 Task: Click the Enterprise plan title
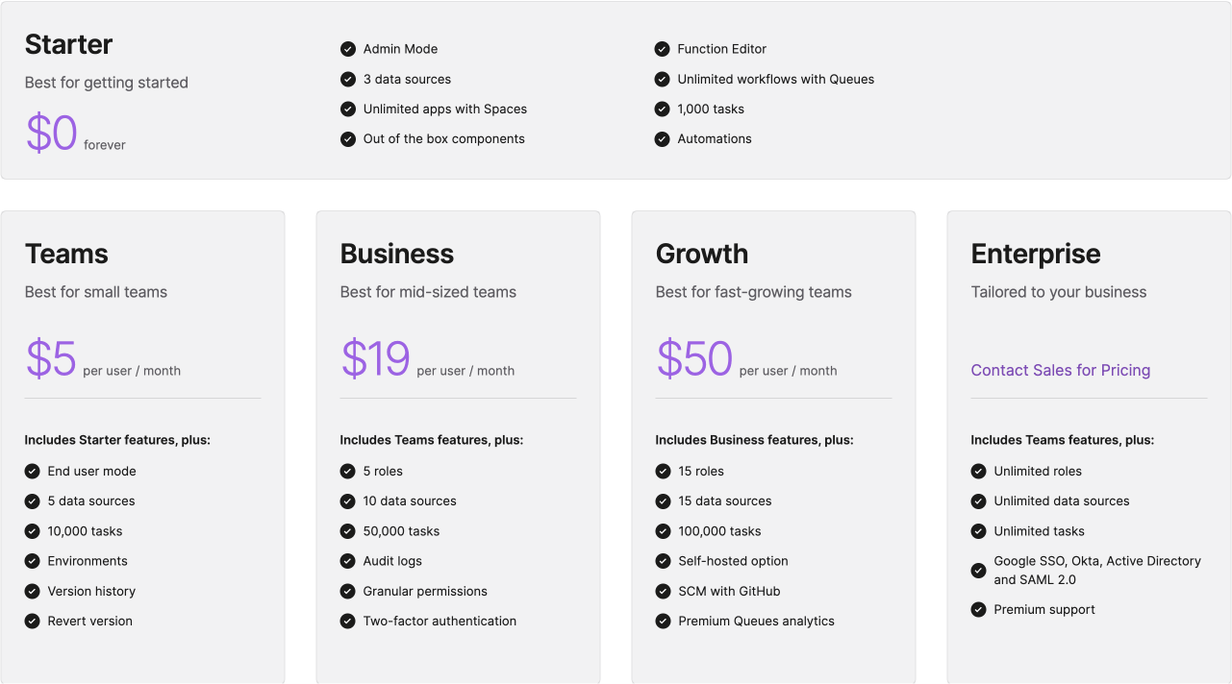click(x=1036, y=254)
